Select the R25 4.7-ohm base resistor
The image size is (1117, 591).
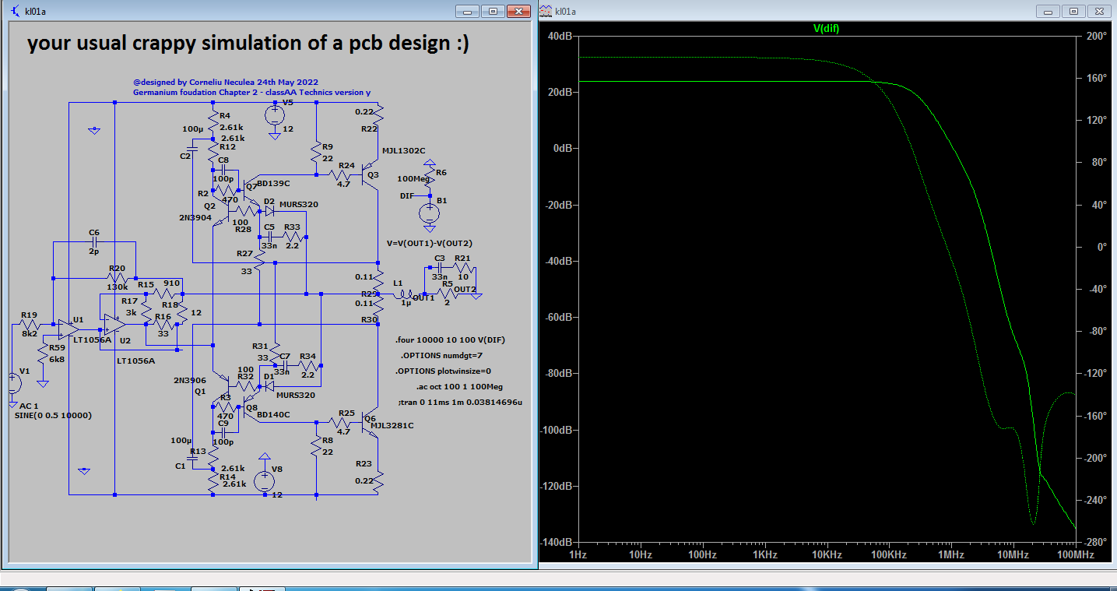(x=341, y=421)
